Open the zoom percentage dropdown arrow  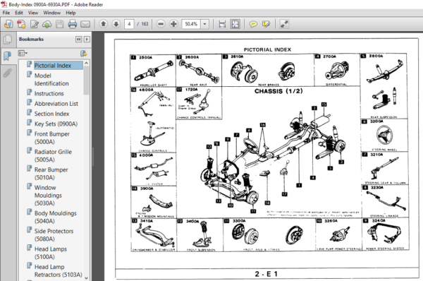tap(204, 24)
